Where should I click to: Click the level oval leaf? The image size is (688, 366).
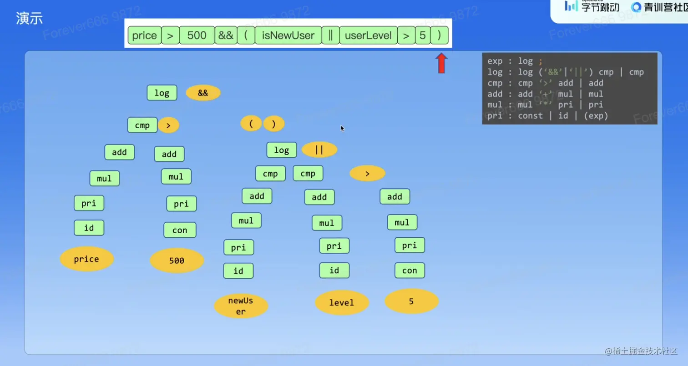342,303
